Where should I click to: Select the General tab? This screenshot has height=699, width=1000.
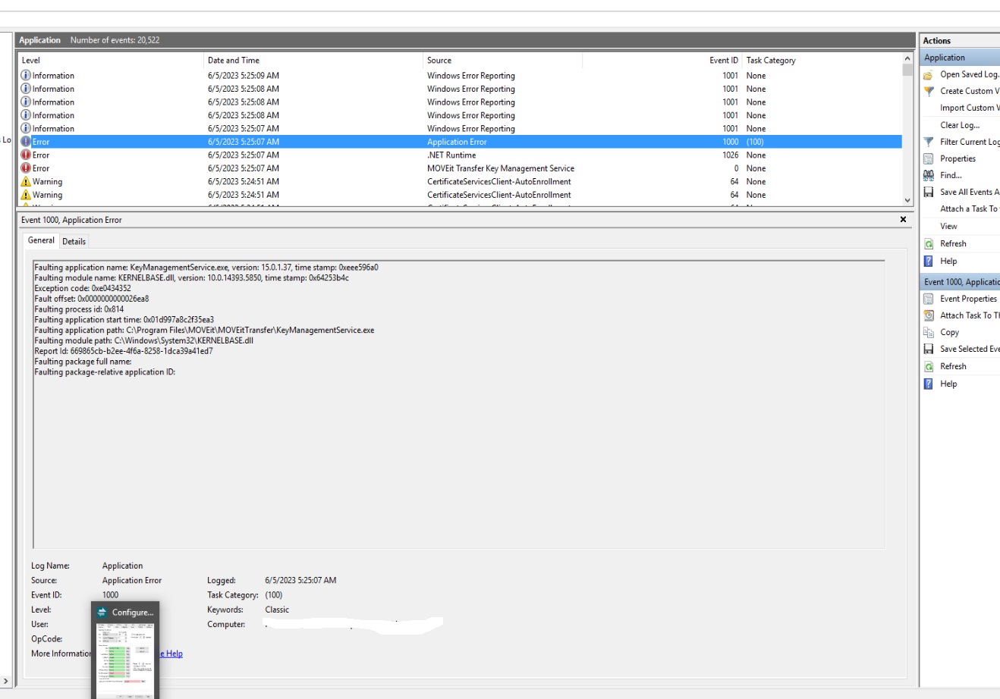point(41,240)
